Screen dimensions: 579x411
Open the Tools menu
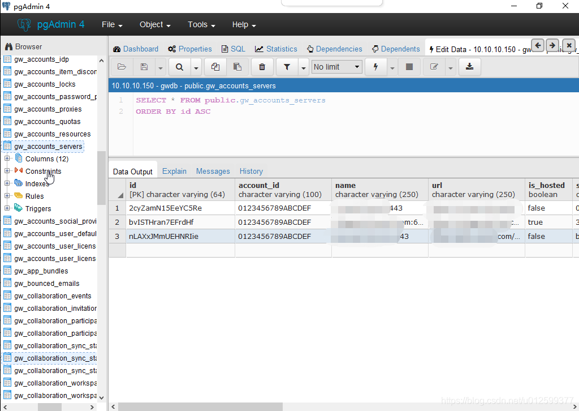[201, 25]
